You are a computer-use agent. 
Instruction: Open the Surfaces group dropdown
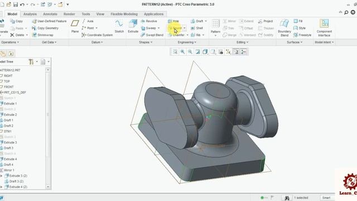point(295,42)
